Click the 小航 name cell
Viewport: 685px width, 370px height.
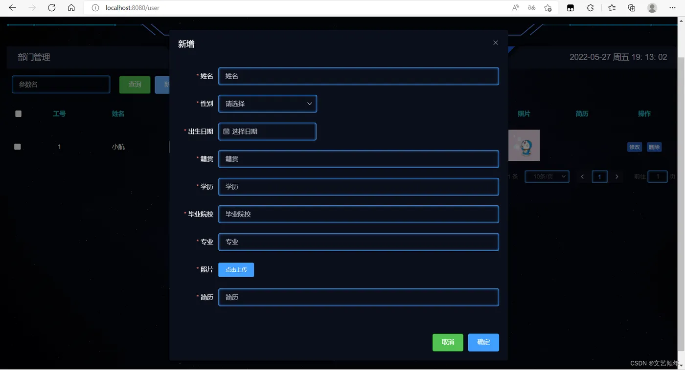[118, 147]
